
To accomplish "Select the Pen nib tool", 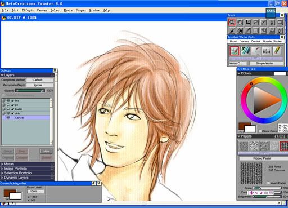I will click(272, 23).
